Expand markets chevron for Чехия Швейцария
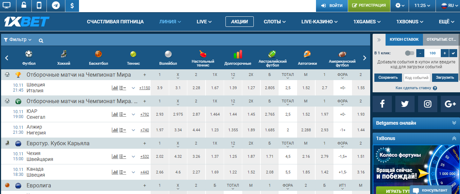The width and height of the screenshot is (460, 194). click(133, 156)
